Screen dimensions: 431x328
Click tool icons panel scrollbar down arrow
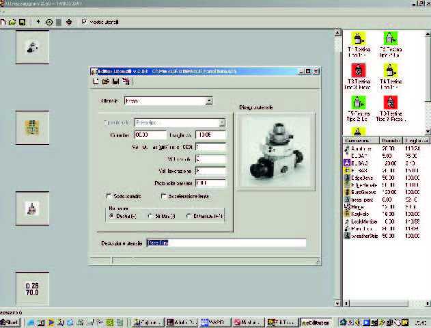coord(428,131)
